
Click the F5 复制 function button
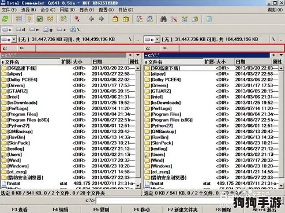pos(102,210)
